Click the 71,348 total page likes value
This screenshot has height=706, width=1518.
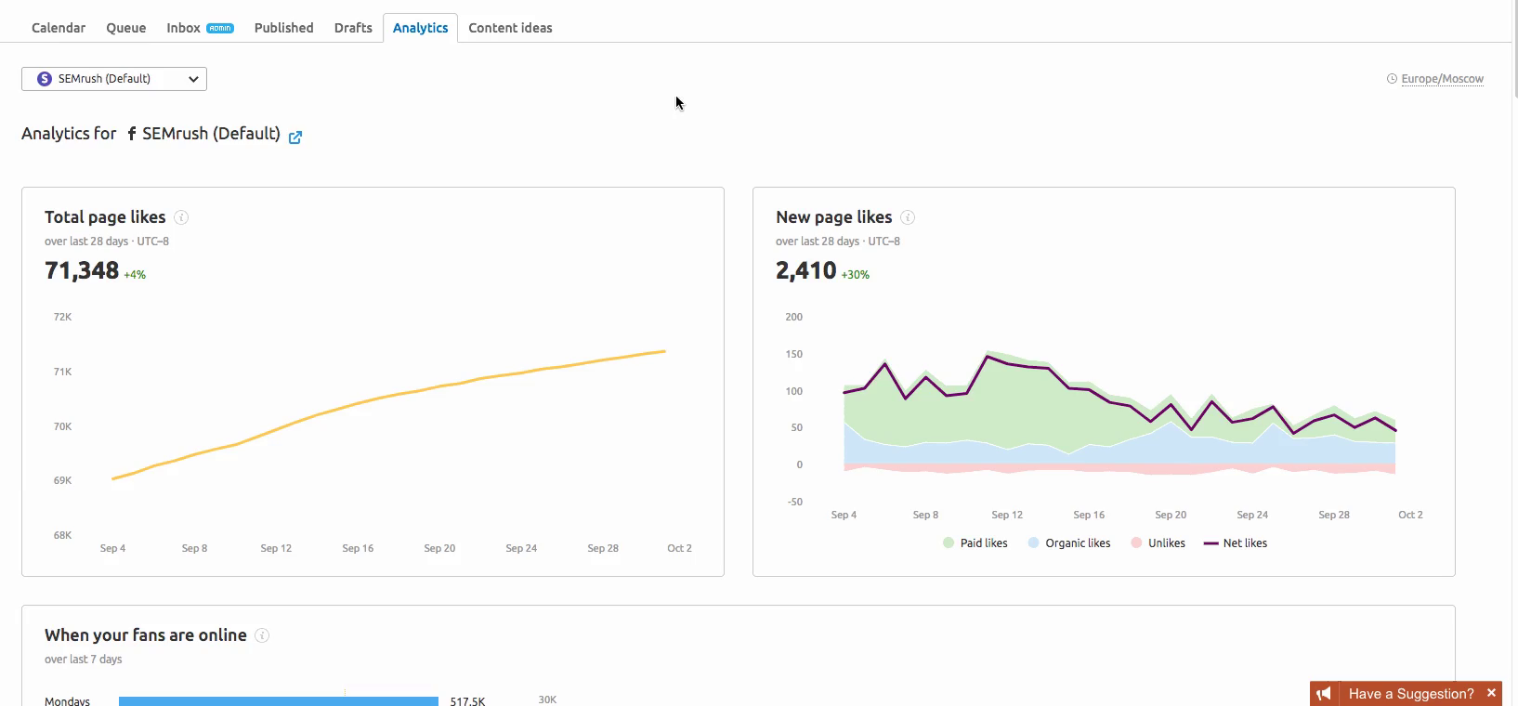[x=82, y=270]
